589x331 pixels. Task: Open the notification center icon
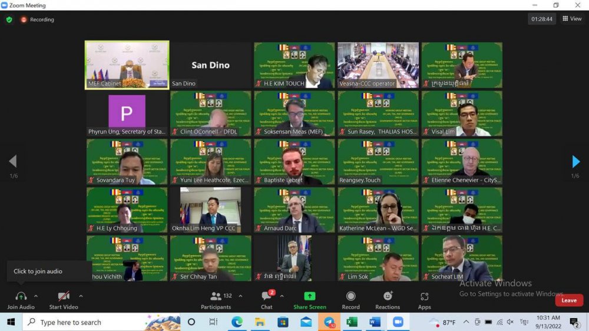point(574,322)
